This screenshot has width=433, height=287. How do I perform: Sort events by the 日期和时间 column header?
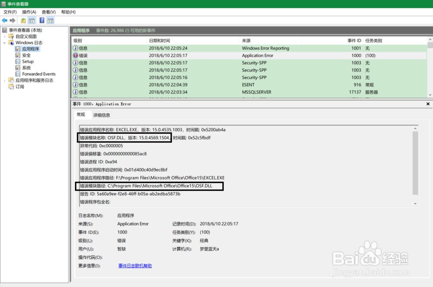[x=193, y=41]
